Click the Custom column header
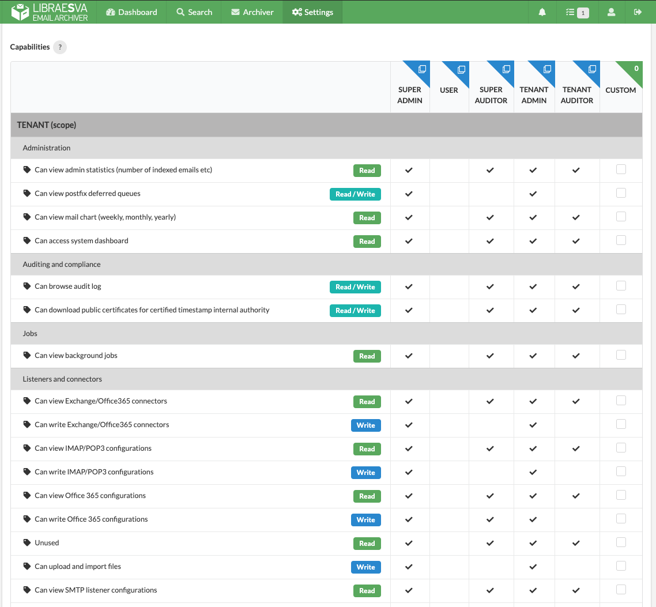 (x=621, y=90)
